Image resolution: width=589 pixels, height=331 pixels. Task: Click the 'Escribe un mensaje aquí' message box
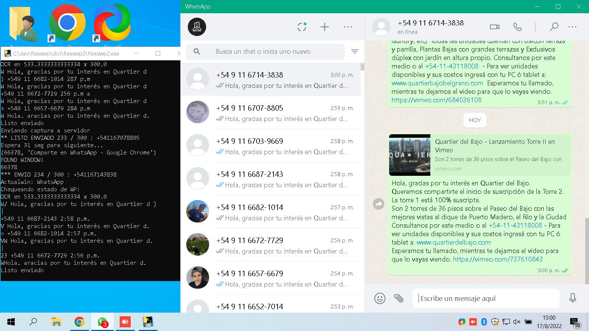pos(486,298)
